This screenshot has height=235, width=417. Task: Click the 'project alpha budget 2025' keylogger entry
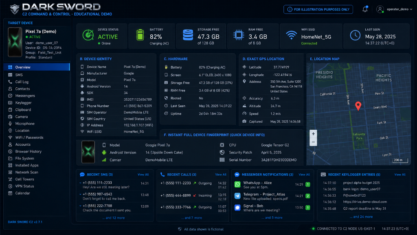tap(362, 183)
